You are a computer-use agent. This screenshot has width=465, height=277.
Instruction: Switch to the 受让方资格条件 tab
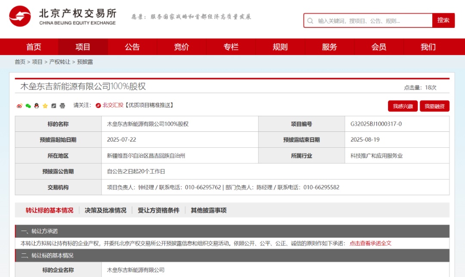158,210
